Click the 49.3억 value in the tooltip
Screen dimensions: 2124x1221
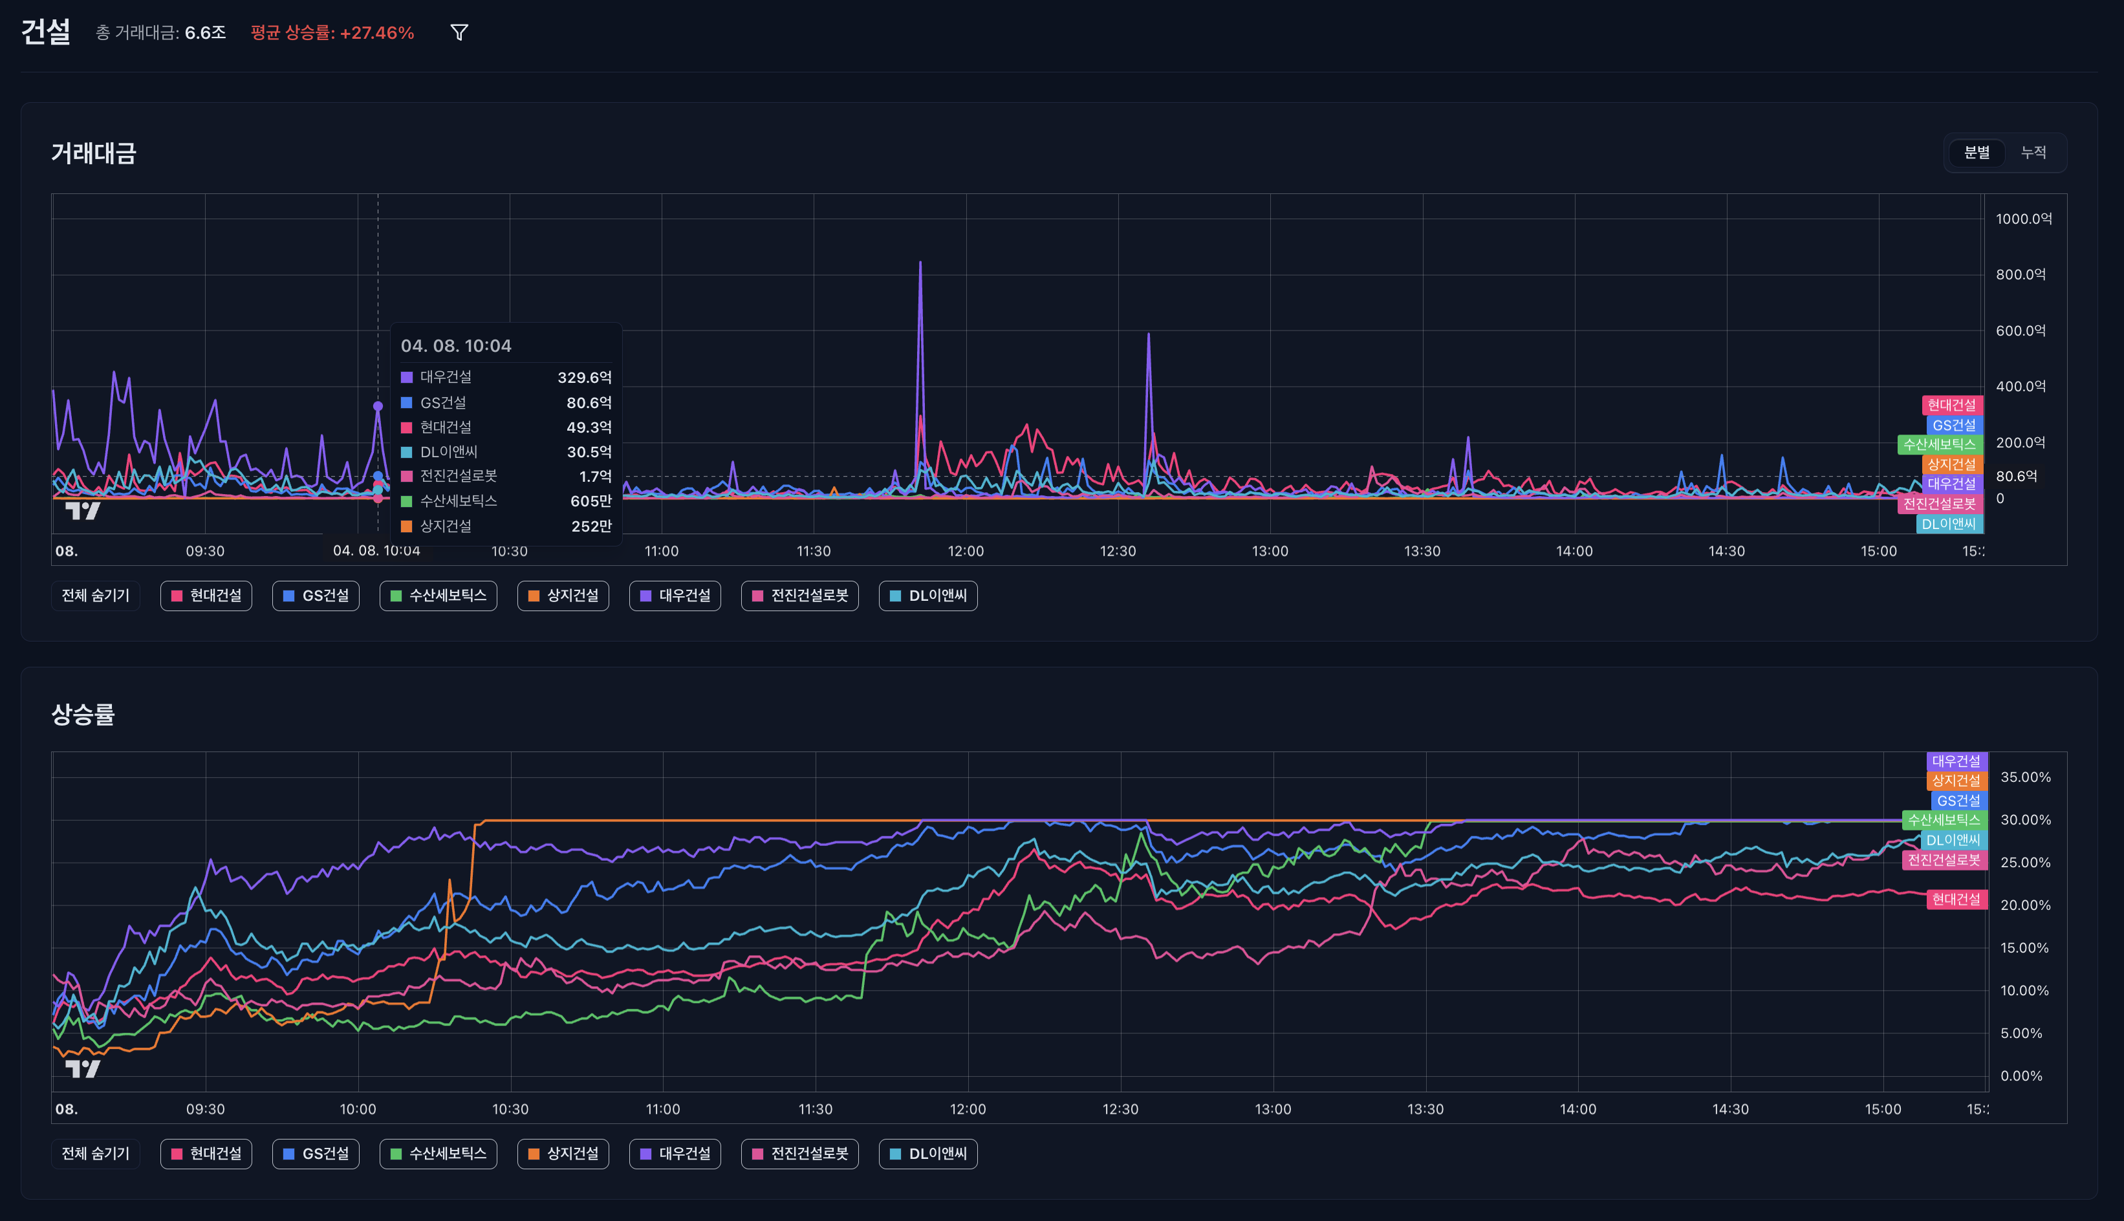pyautogui.click(x=589, y=427)
